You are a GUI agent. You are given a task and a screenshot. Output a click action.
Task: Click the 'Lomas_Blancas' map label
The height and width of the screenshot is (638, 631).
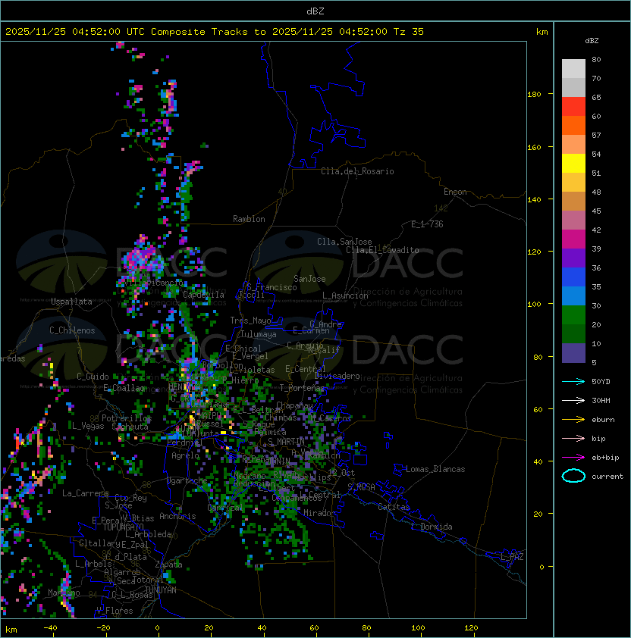435,469
